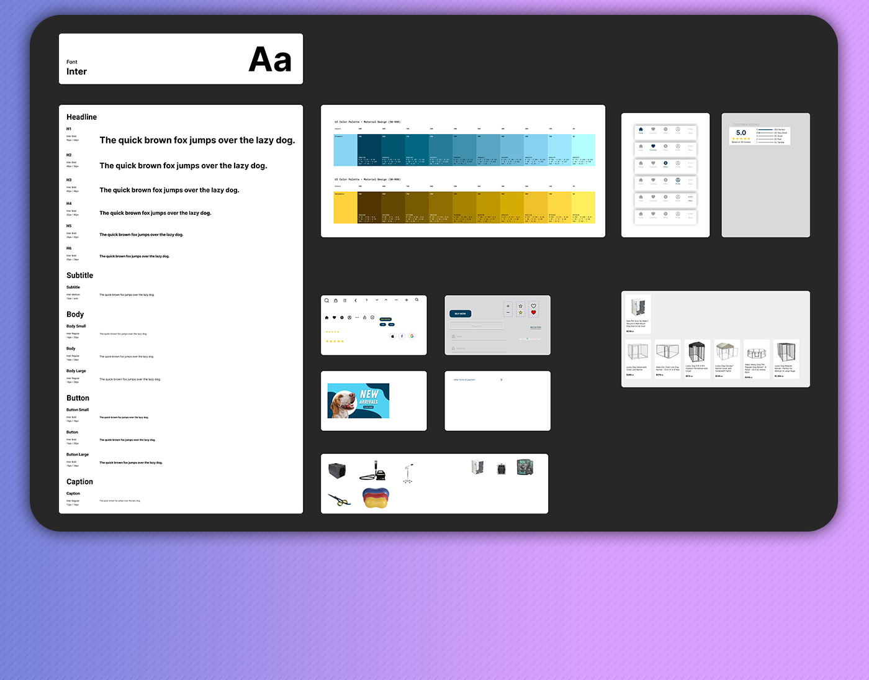Collapse using the up chevron icon
Image resolution: width=869 pixels, height=680 pixels.
386,300
